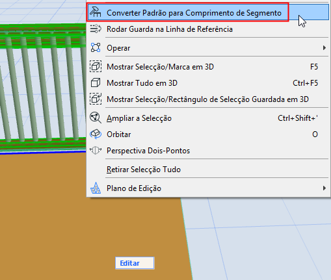
Task: Select Orbitar menu entry
Action: 207,134
